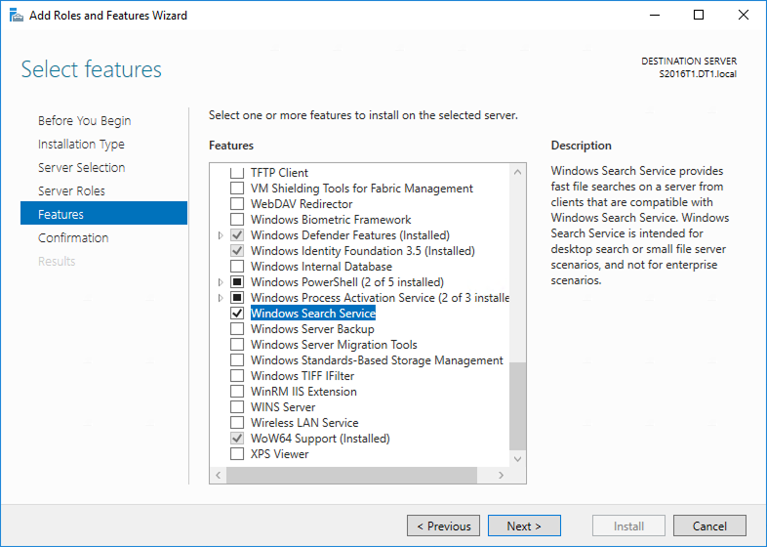Toggle the Windows PowerShell checkbox
Screen dimensions: 767x547
tap(237, 282)
